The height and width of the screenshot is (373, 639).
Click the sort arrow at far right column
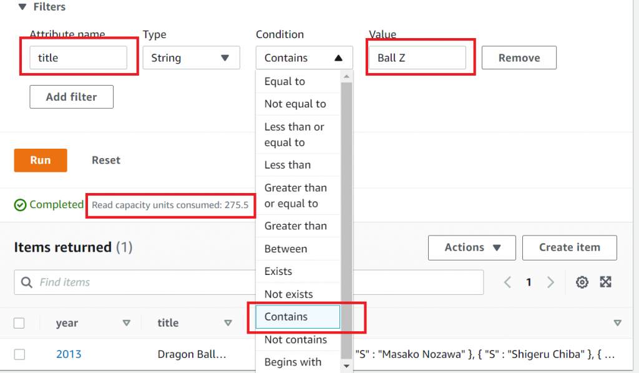click(x=617, y=323)
